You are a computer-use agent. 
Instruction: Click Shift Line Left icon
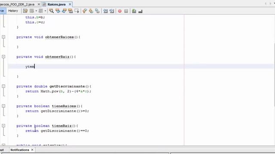point(105,11)
